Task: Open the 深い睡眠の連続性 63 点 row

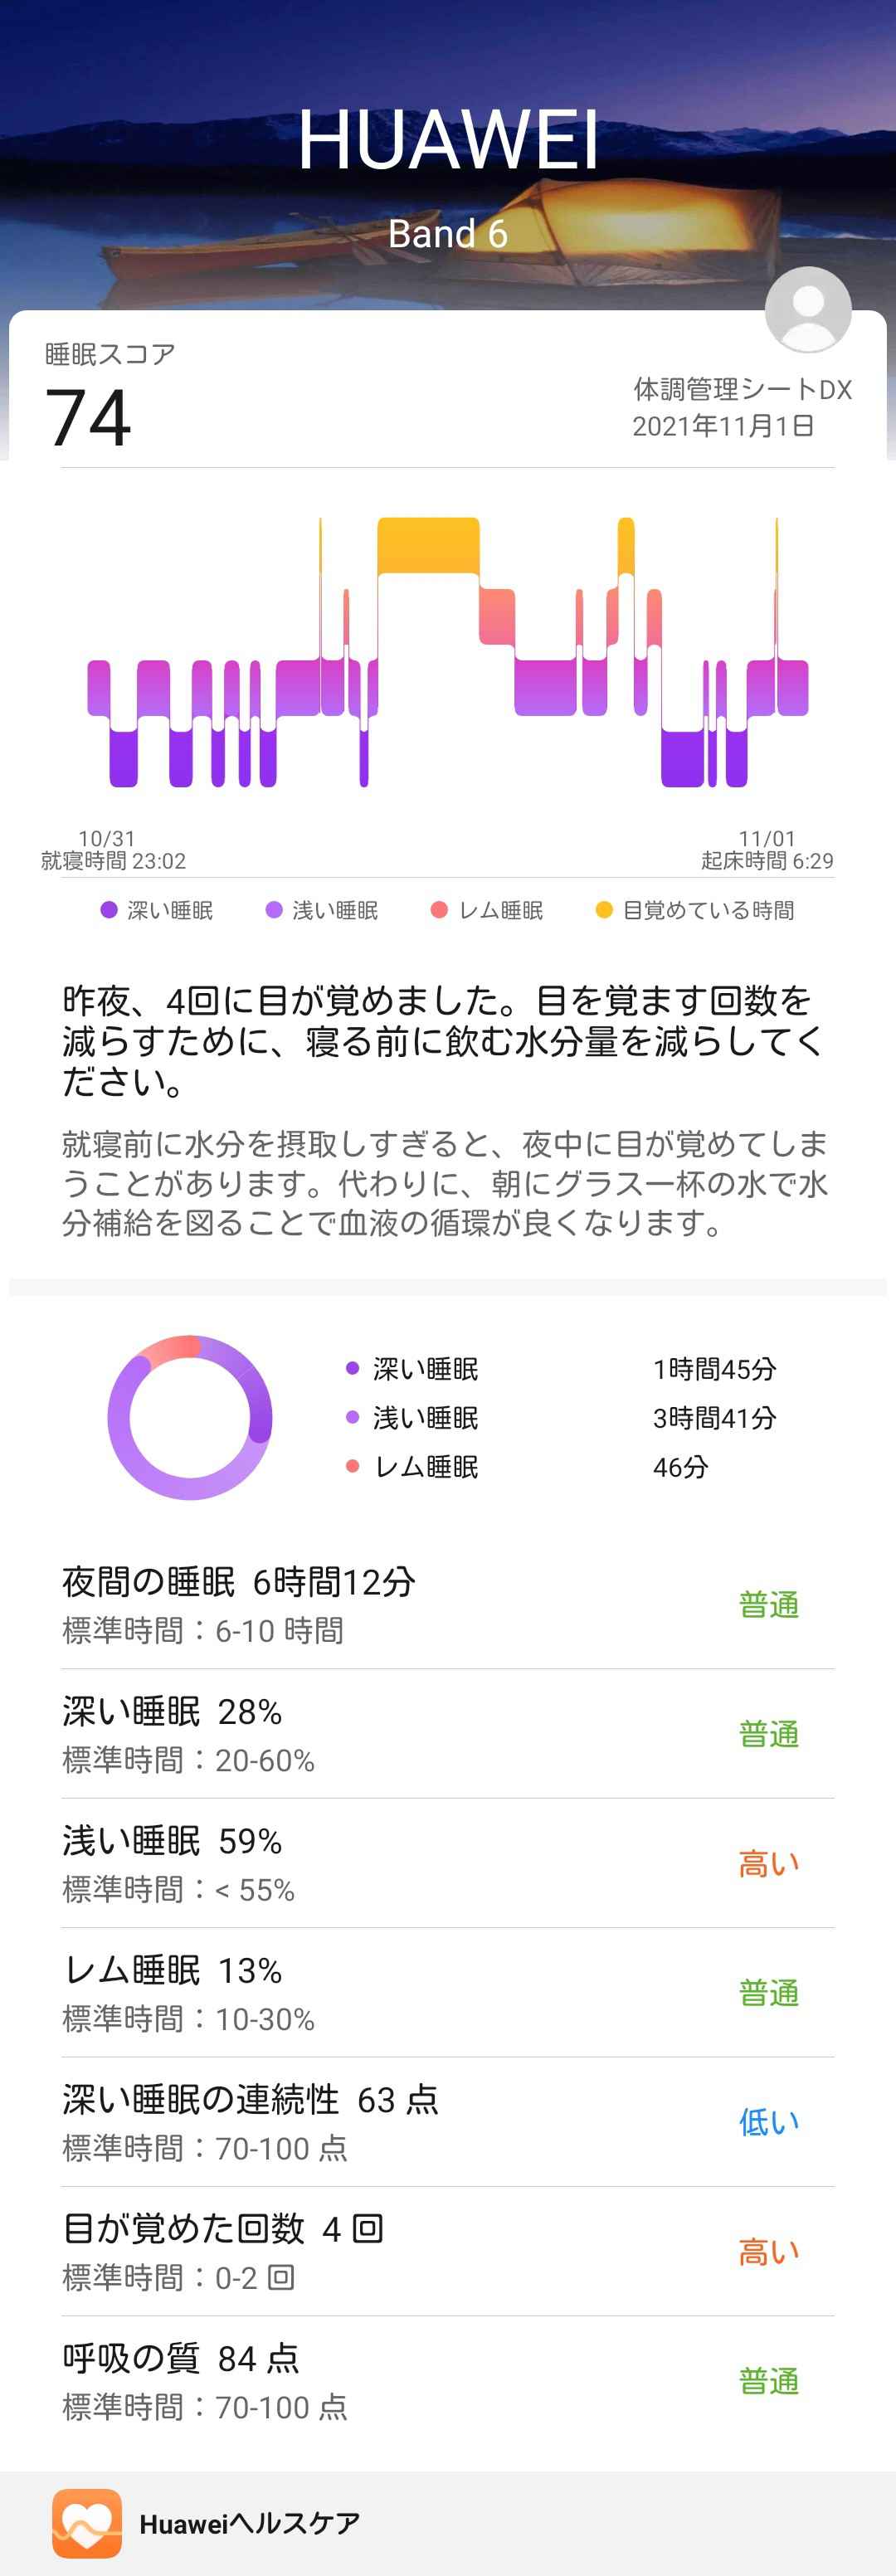Action: pos(448,2122)
